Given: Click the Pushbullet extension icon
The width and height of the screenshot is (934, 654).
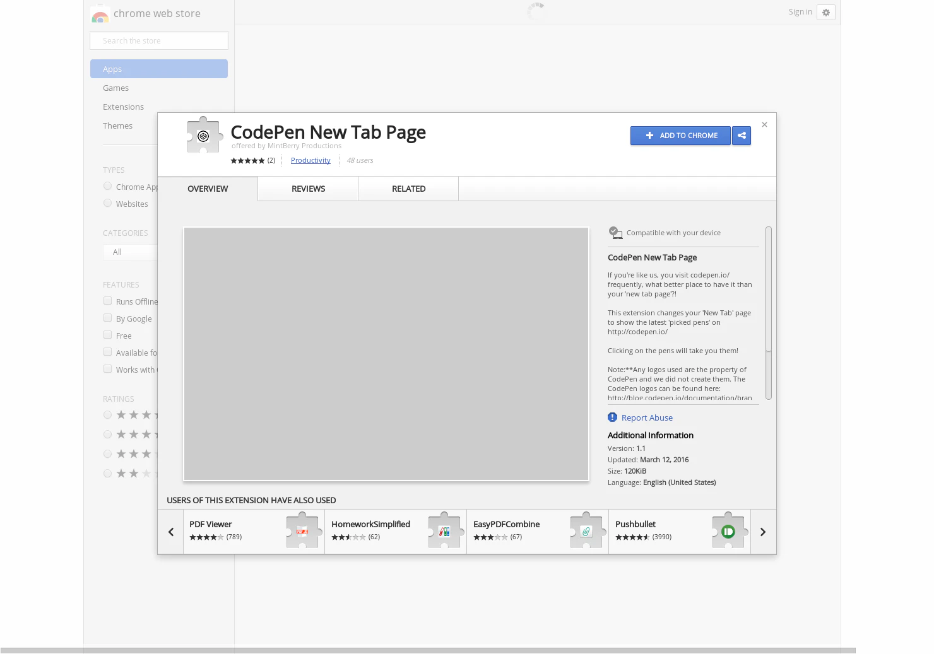Looking at the screenshot, I should tap(729, 531).
